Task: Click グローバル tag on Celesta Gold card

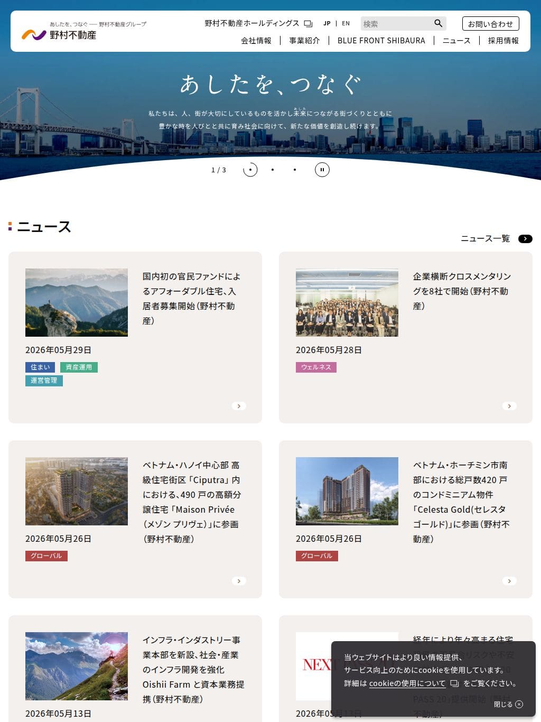Action: point(317,556)
